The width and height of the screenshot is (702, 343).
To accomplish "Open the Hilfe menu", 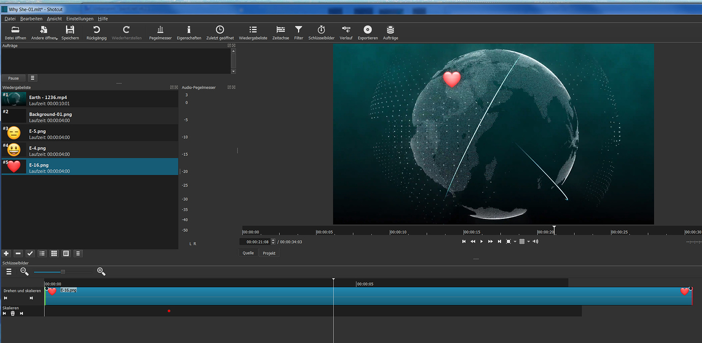I will 103,18.
